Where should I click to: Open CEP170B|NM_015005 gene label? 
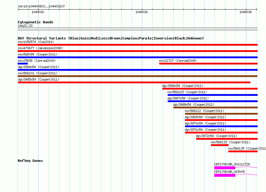click(229, 172)
